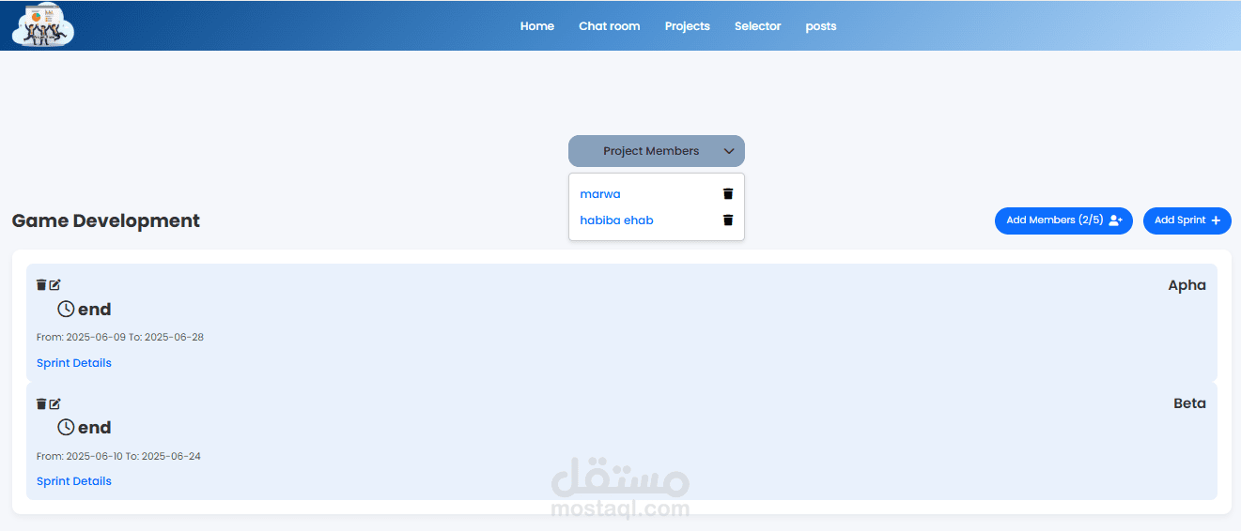Open the Chat room page

[610, 26]
